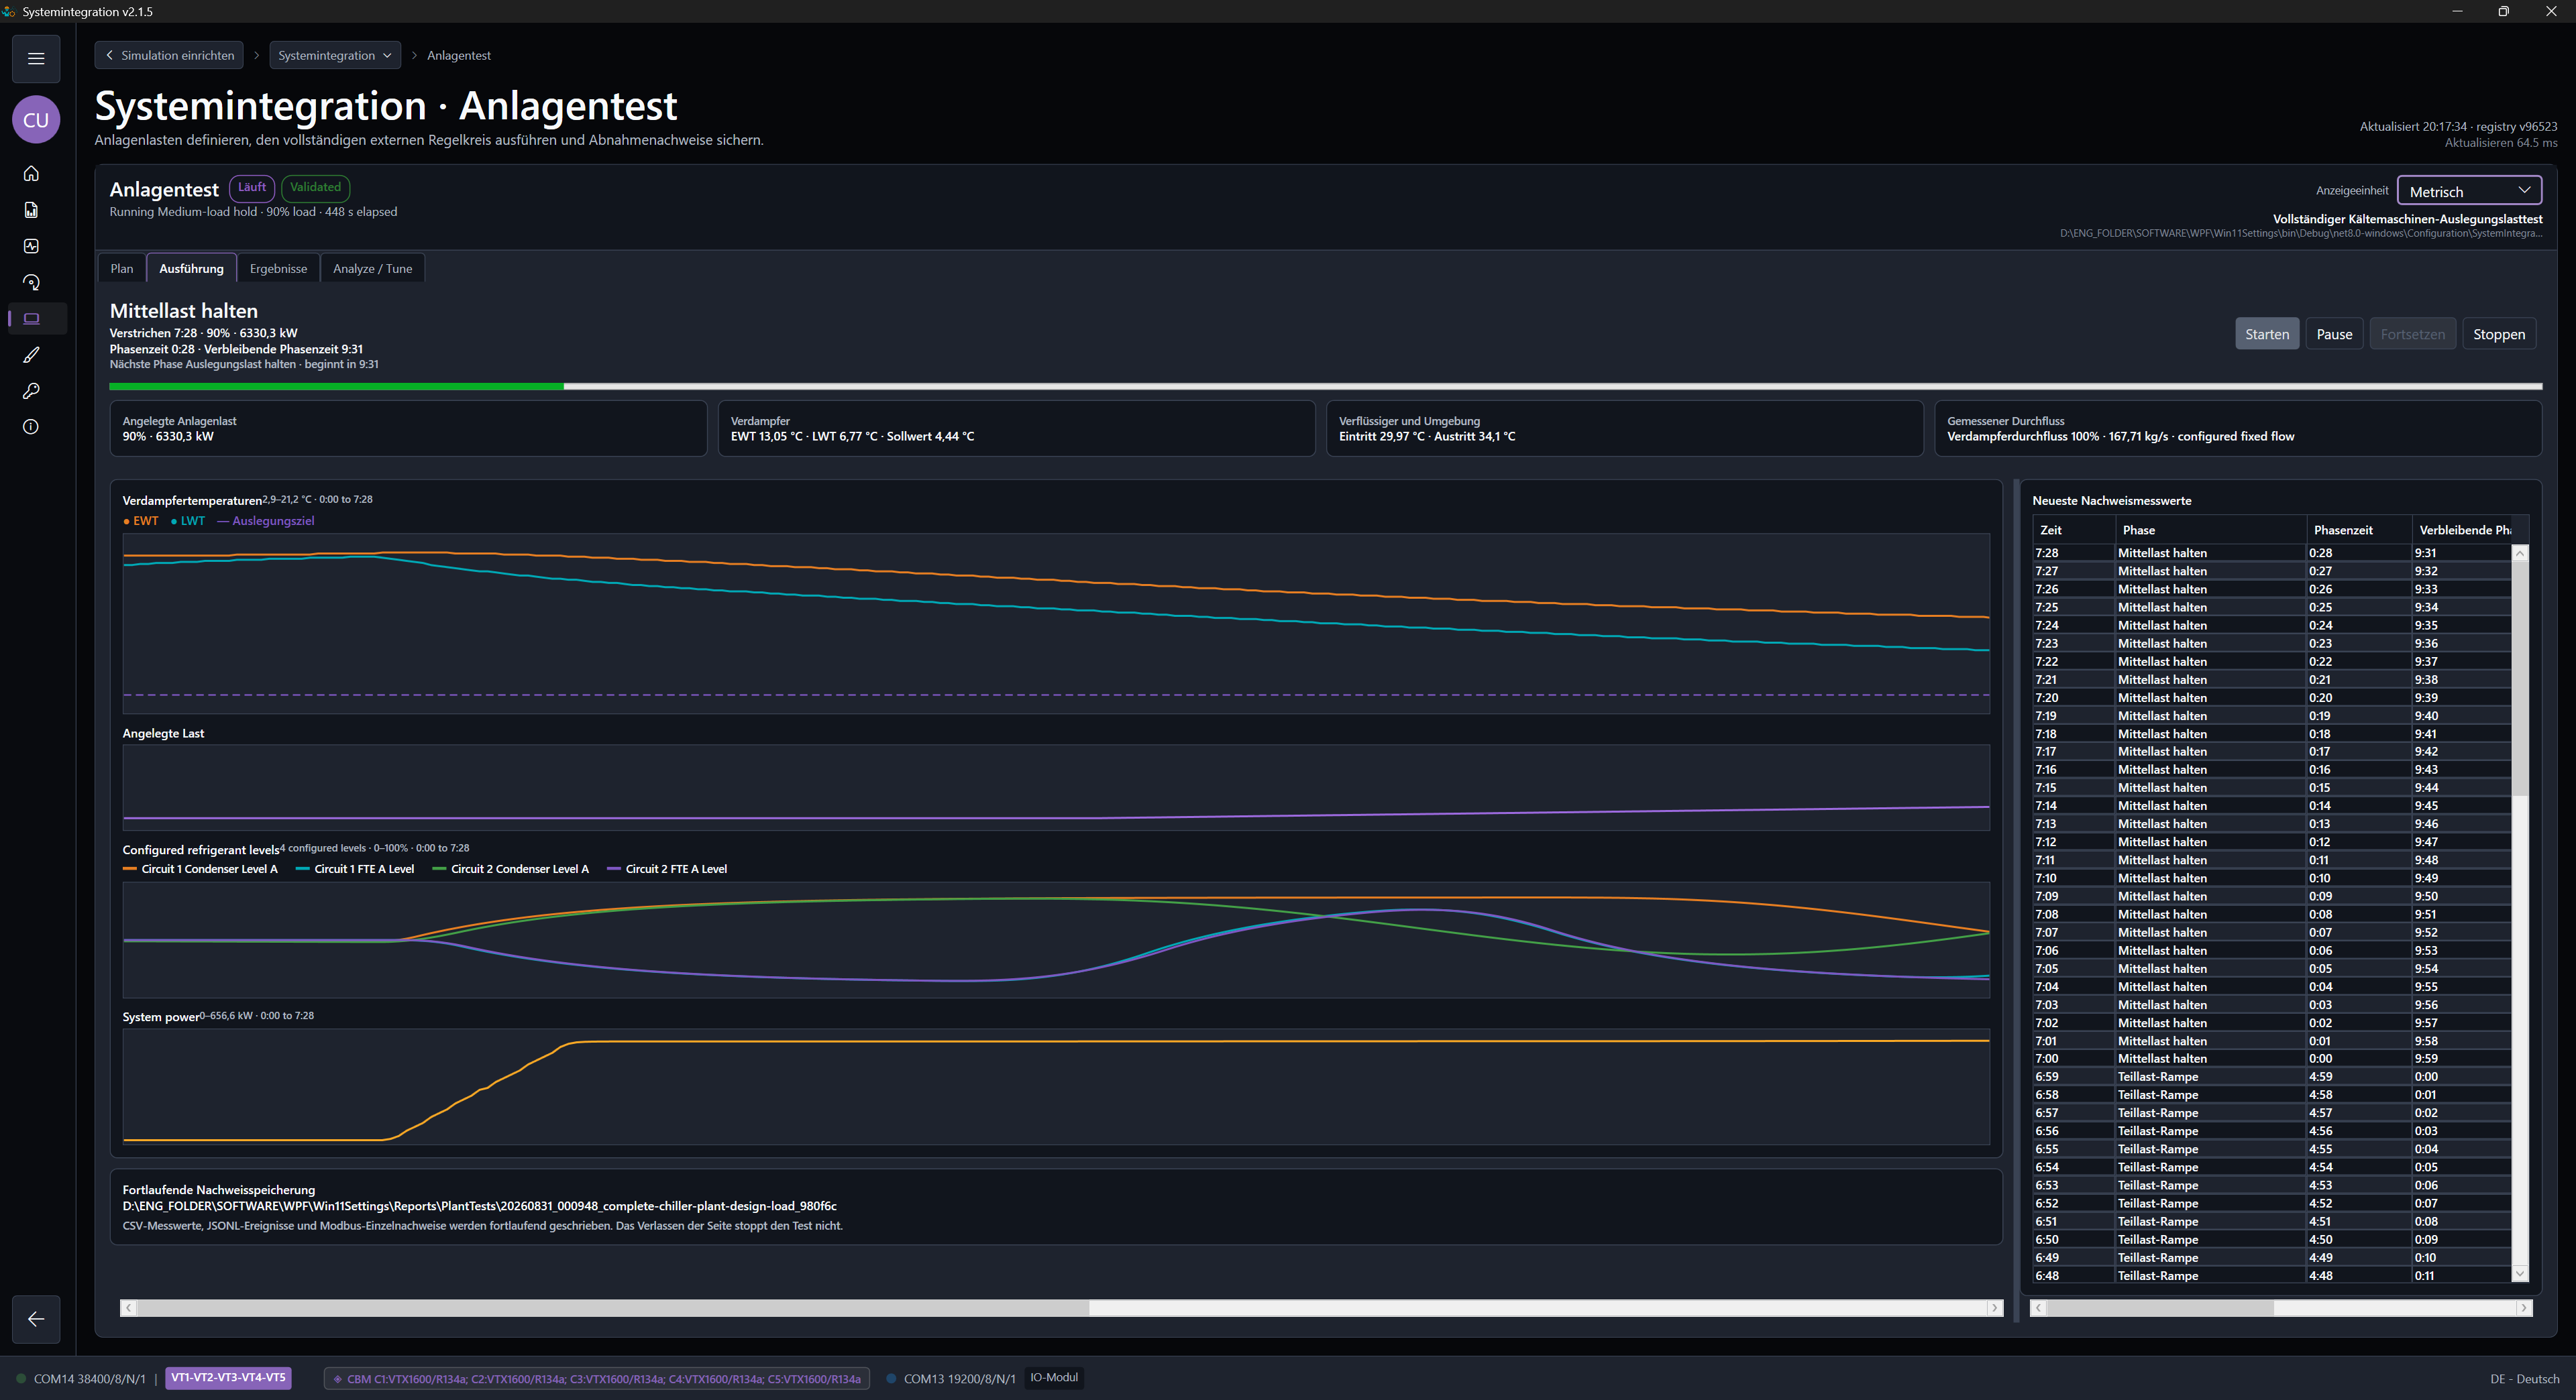Click the Starten button
Image resolution: width=2576 pixels, height=1400 pixels.
click(2267, 334)
